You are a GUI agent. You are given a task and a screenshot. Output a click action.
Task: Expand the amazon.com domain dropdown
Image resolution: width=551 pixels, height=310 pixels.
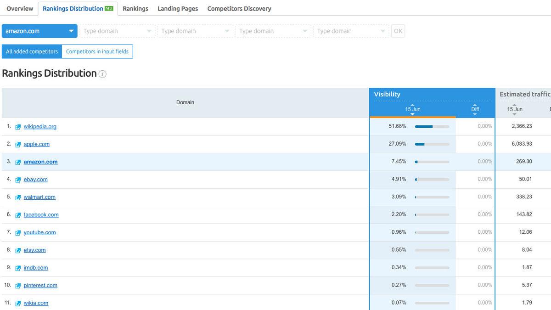pyautogui.click(x=71, y=31)
